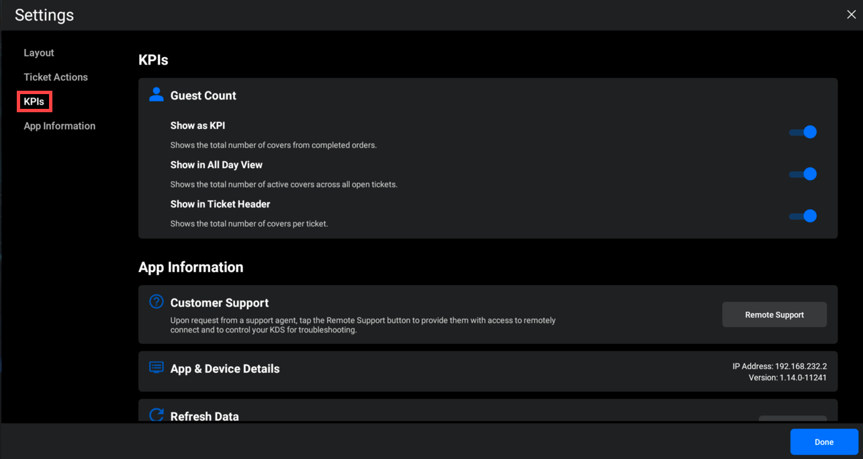863x459 pixels.
Task: Open App Information in the sidebar
Action: click(60, 126)
